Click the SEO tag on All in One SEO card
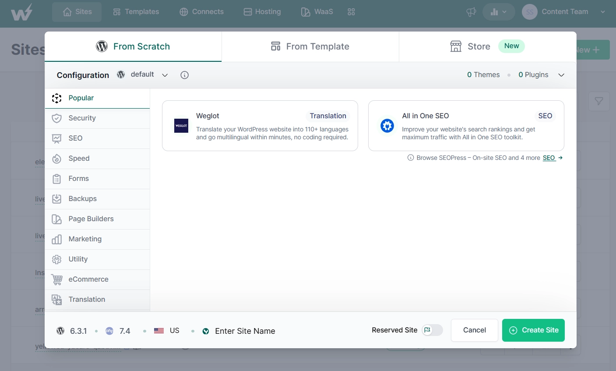Image resolution: width=616 pixels, height=371 pixels. 545,116
